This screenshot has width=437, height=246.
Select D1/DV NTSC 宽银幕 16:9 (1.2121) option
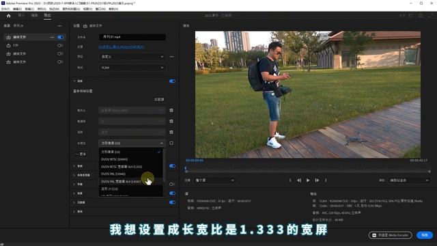131,167
